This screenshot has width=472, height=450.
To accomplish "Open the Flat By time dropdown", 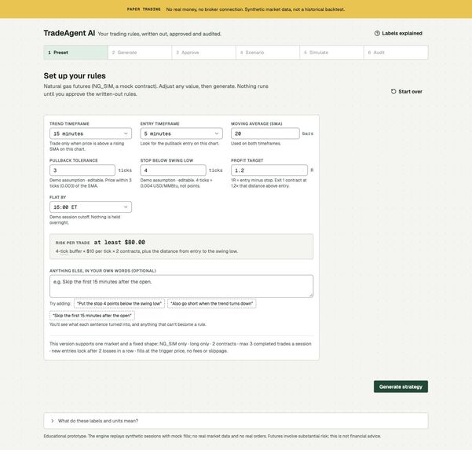I will click(x=90, y=207).
